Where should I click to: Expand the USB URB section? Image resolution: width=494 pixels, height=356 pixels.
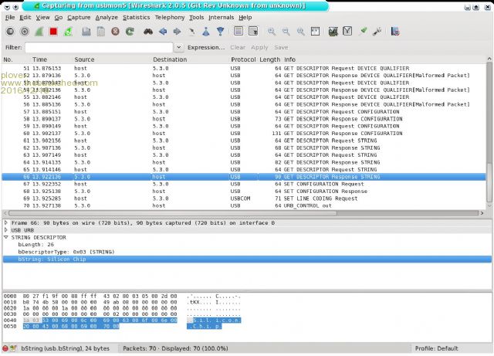point(6,230)
